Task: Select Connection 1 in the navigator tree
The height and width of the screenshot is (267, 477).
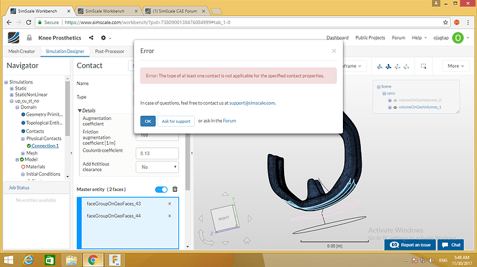Action: (x=45, y=146)
